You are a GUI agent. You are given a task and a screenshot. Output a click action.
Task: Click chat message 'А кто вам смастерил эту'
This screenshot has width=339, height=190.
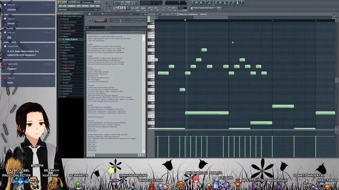click(23, 51)
